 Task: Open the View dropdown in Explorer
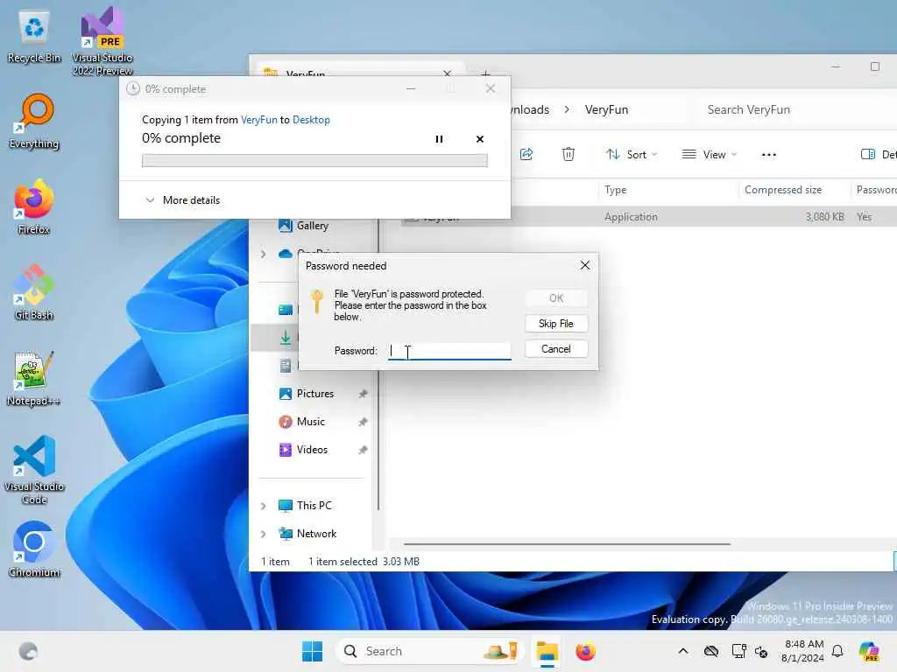click(710, 154)
